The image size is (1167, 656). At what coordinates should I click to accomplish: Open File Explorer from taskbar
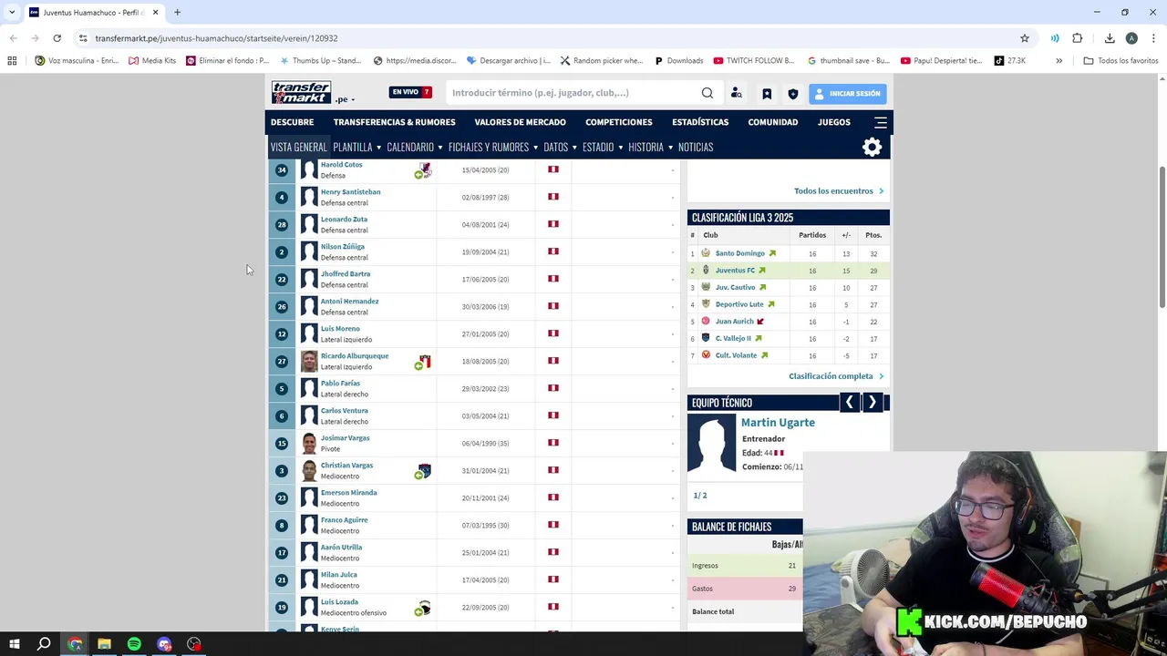[x=104, y=644]
